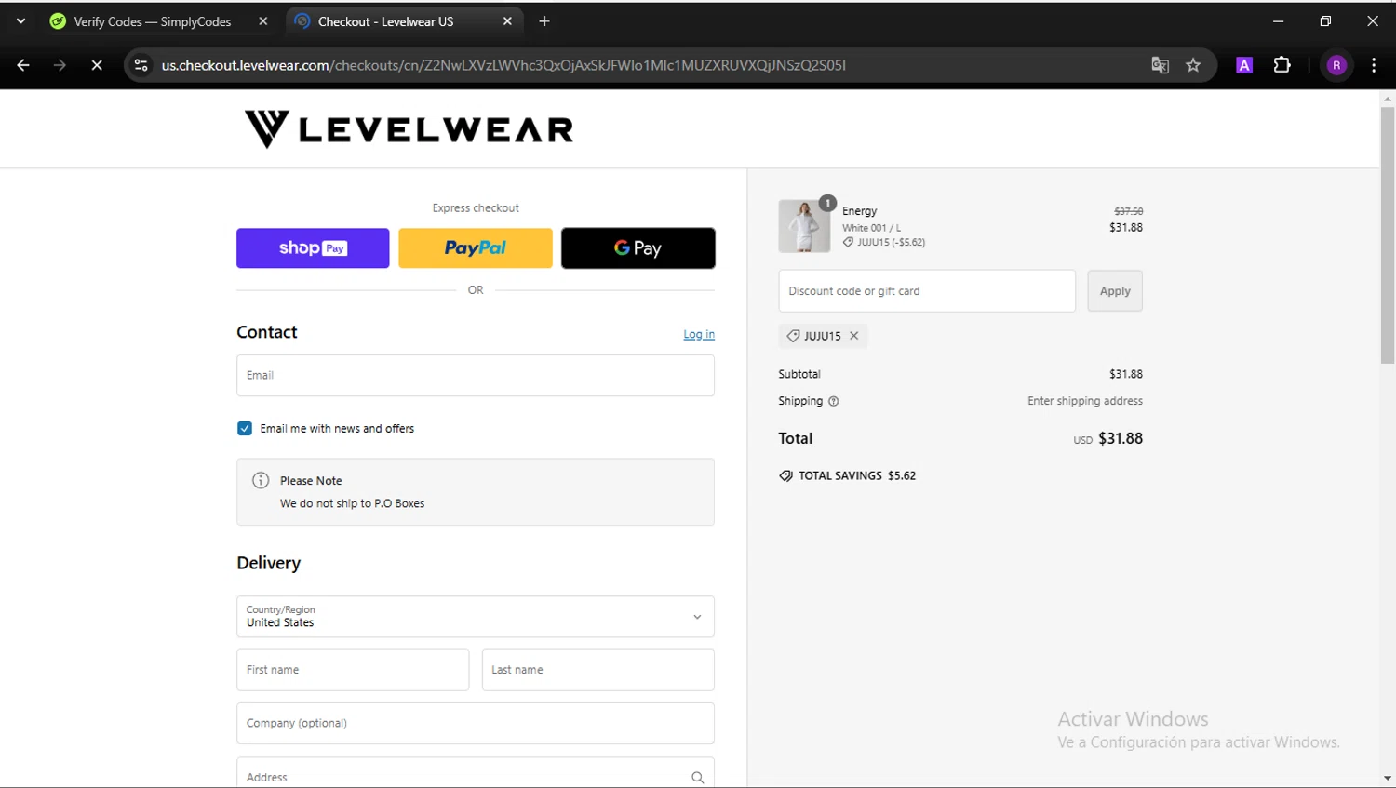Screen dimensions: 1396x788
Task: Focus the Email input field
Action: tap(476, 376)
